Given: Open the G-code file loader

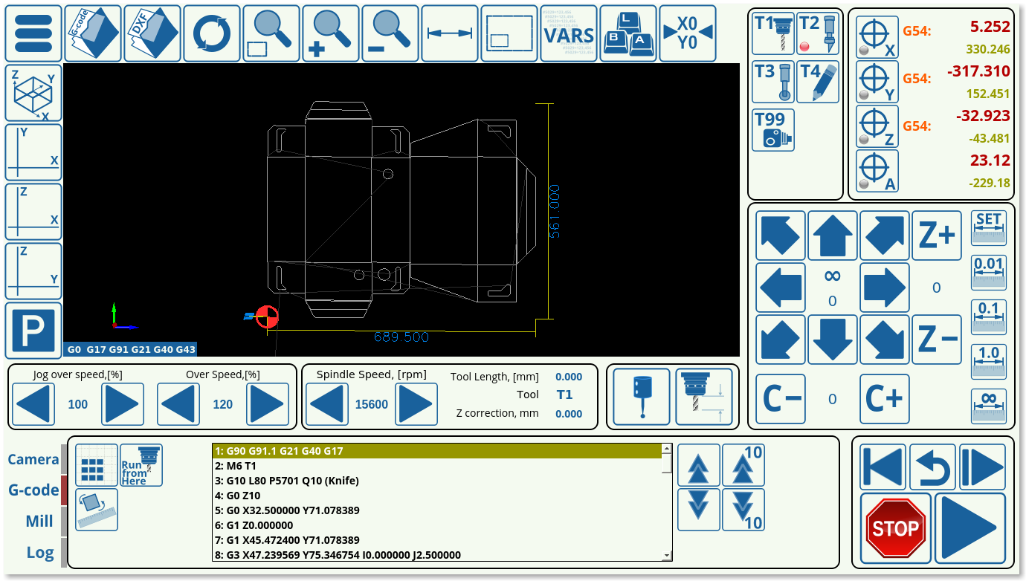Looking at the screenshot, I should click(x=93, y=33).
